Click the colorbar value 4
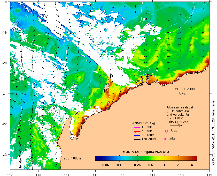This screenshot has width=217, height=176. 192,165
